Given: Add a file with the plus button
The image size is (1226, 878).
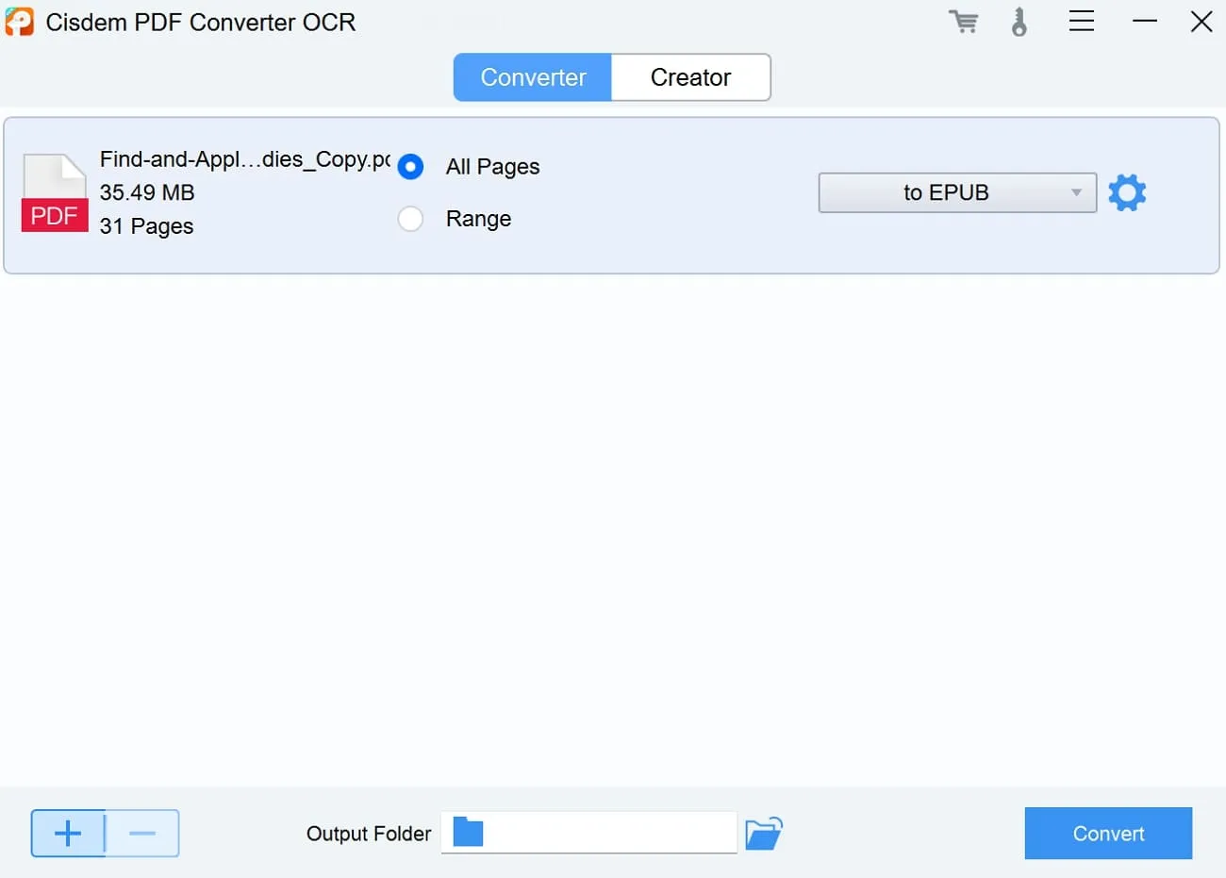Looking at the screenshot, I should (67, 833).
